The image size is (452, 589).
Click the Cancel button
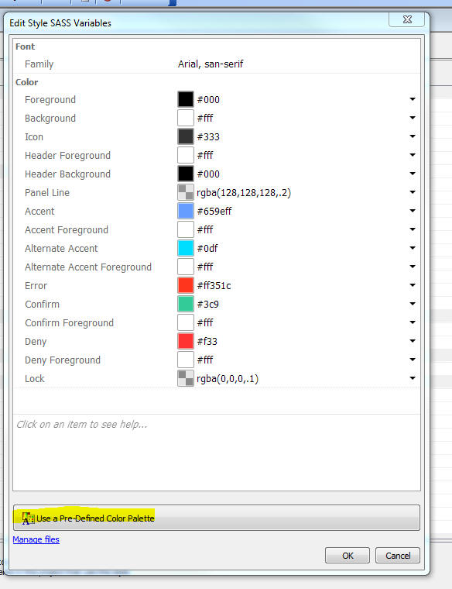click(398, 556)
